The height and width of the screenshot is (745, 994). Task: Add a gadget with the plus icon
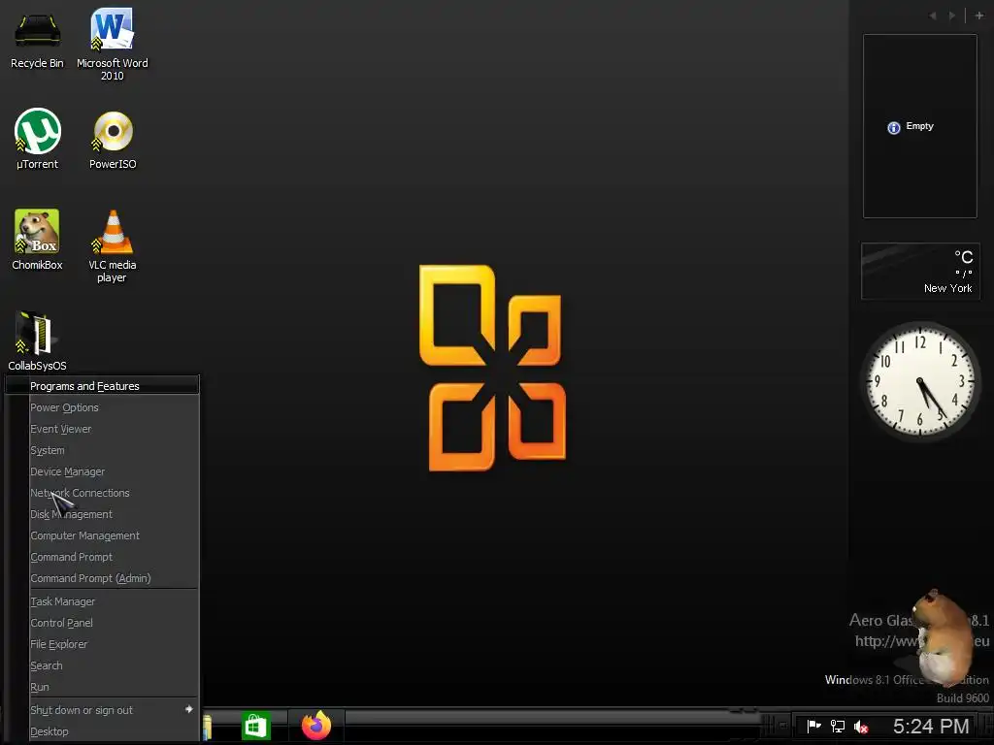pyautogui.click(x=978, y=16)
